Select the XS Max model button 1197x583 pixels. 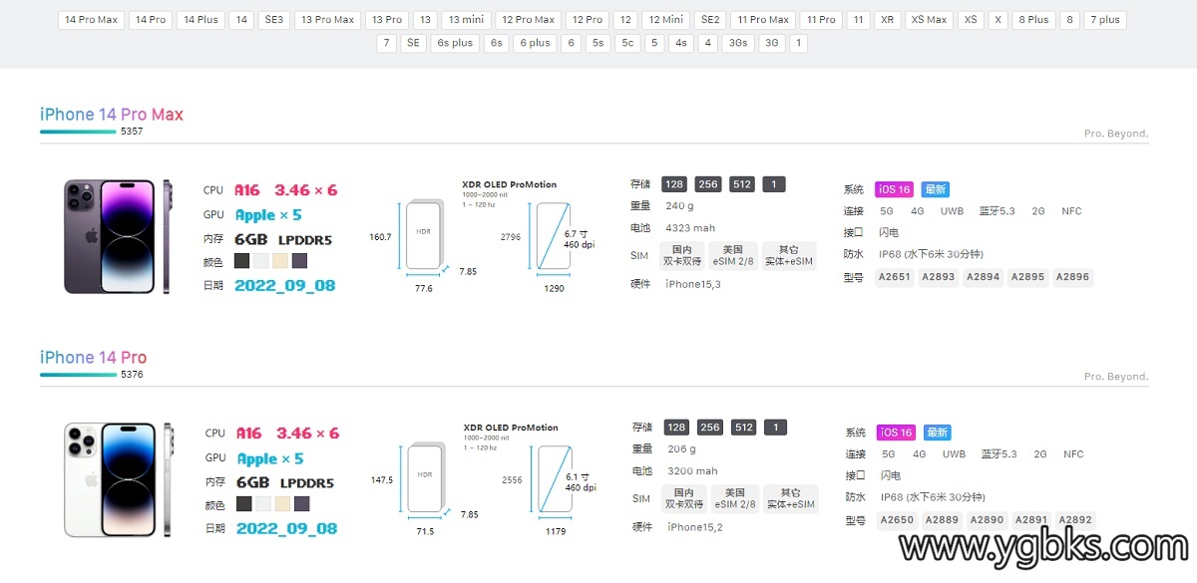[x=929, y=20]
